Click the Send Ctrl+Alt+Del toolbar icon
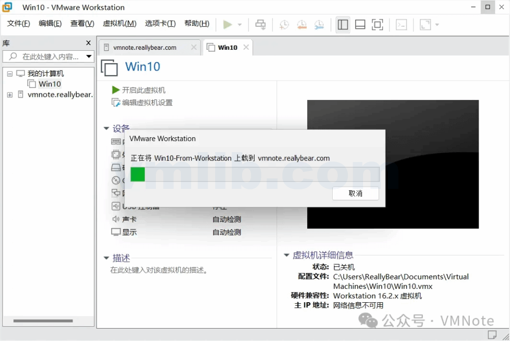 pyautogui.click(x=260, y=24)
